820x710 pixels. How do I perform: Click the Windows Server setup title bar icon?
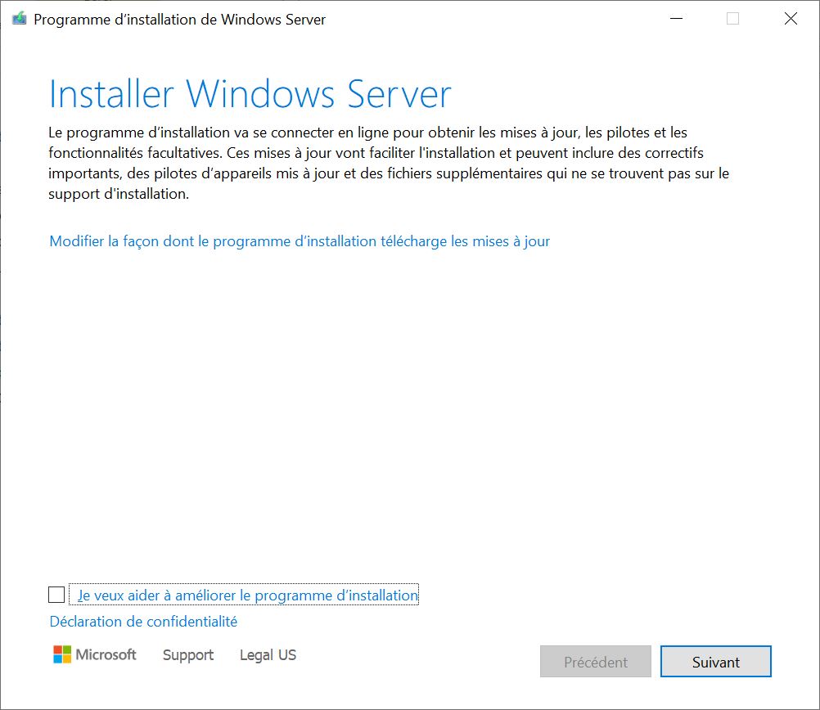tap(20, 19)
